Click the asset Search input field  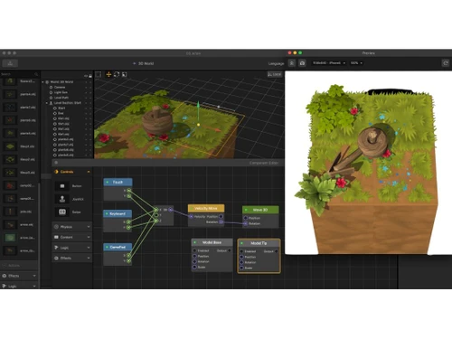pos(20,74)
